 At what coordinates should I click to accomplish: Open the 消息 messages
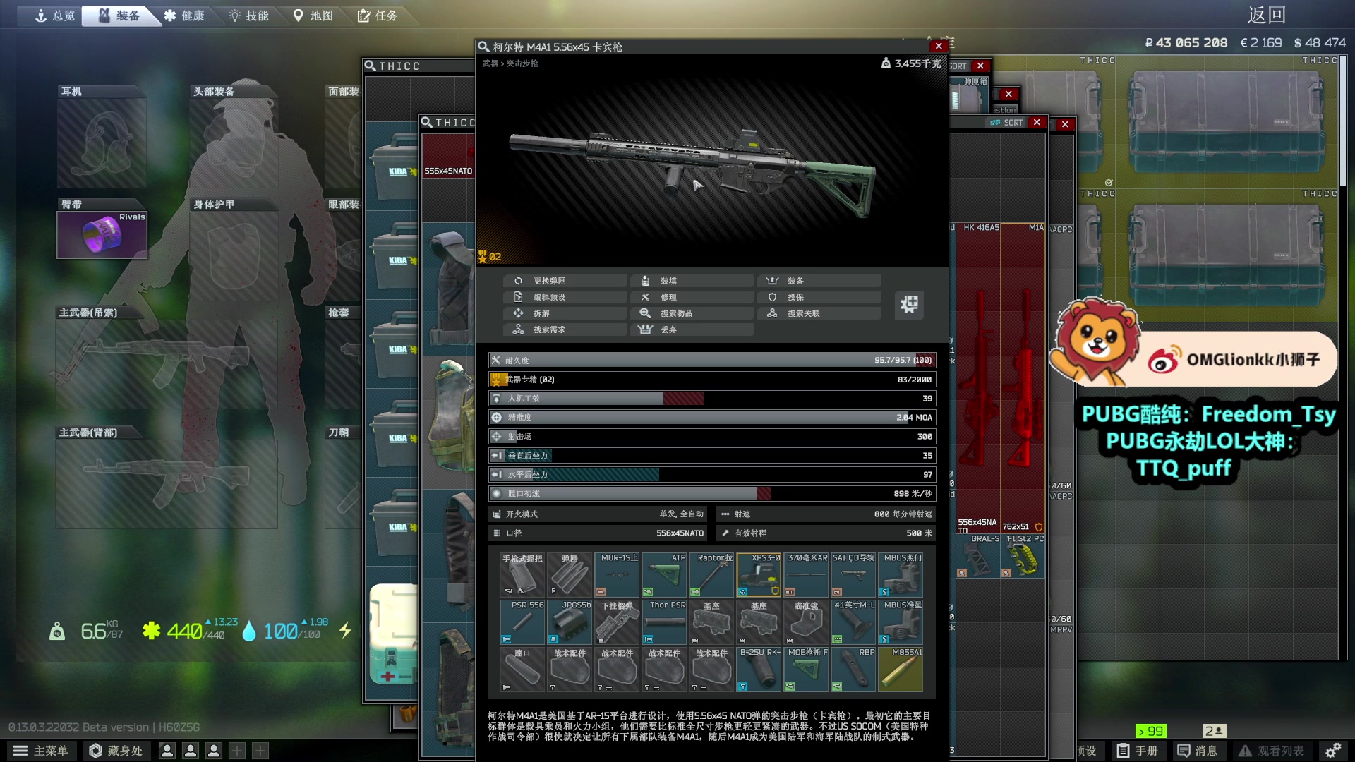pos(1198,751)
